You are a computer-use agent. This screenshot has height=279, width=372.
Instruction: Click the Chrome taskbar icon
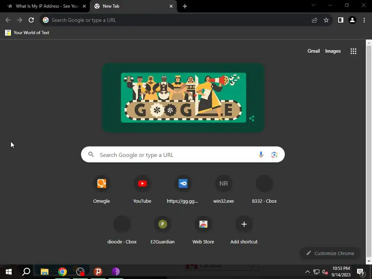(62, 272)
